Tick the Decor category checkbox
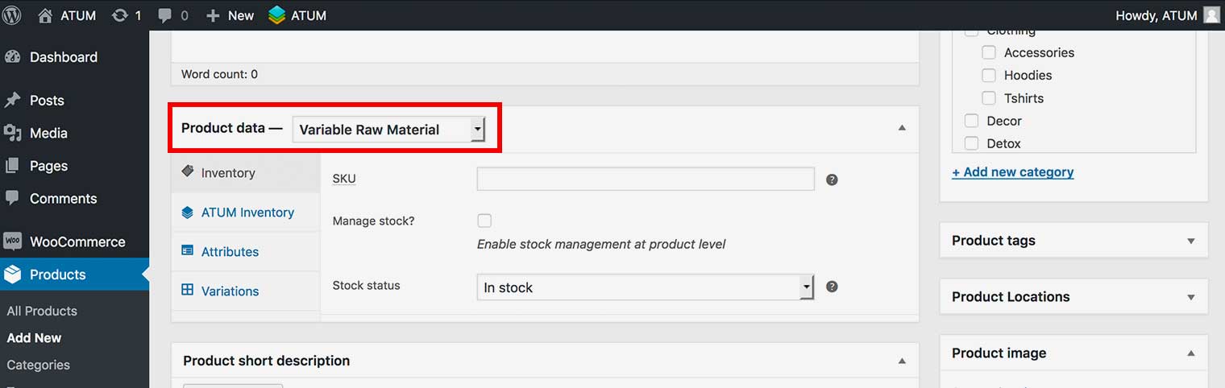1225x388 pixels. [x=972, y=121]
